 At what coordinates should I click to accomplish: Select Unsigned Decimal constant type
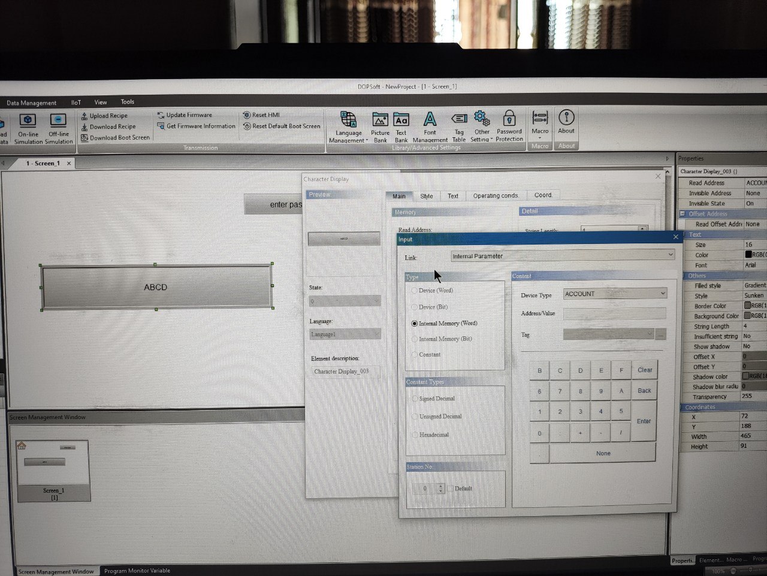click(x=436, y=417)
